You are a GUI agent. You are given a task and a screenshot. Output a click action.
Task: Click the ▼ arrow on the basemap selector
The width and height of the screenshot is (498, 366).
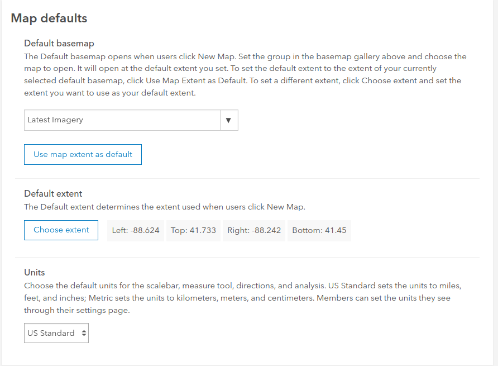pos(229,120)
